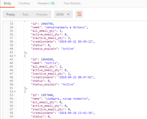Collapse the JSON object at line 42

point(15,56)
